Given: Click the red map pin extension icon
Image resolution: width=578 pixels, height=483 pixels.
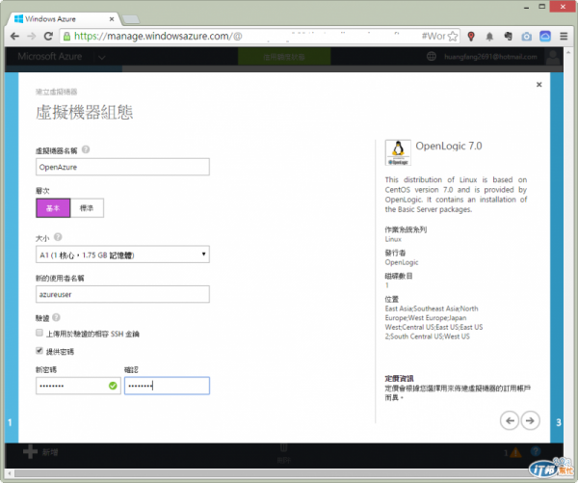Looking at the screenshot, I should click(471, 37).
